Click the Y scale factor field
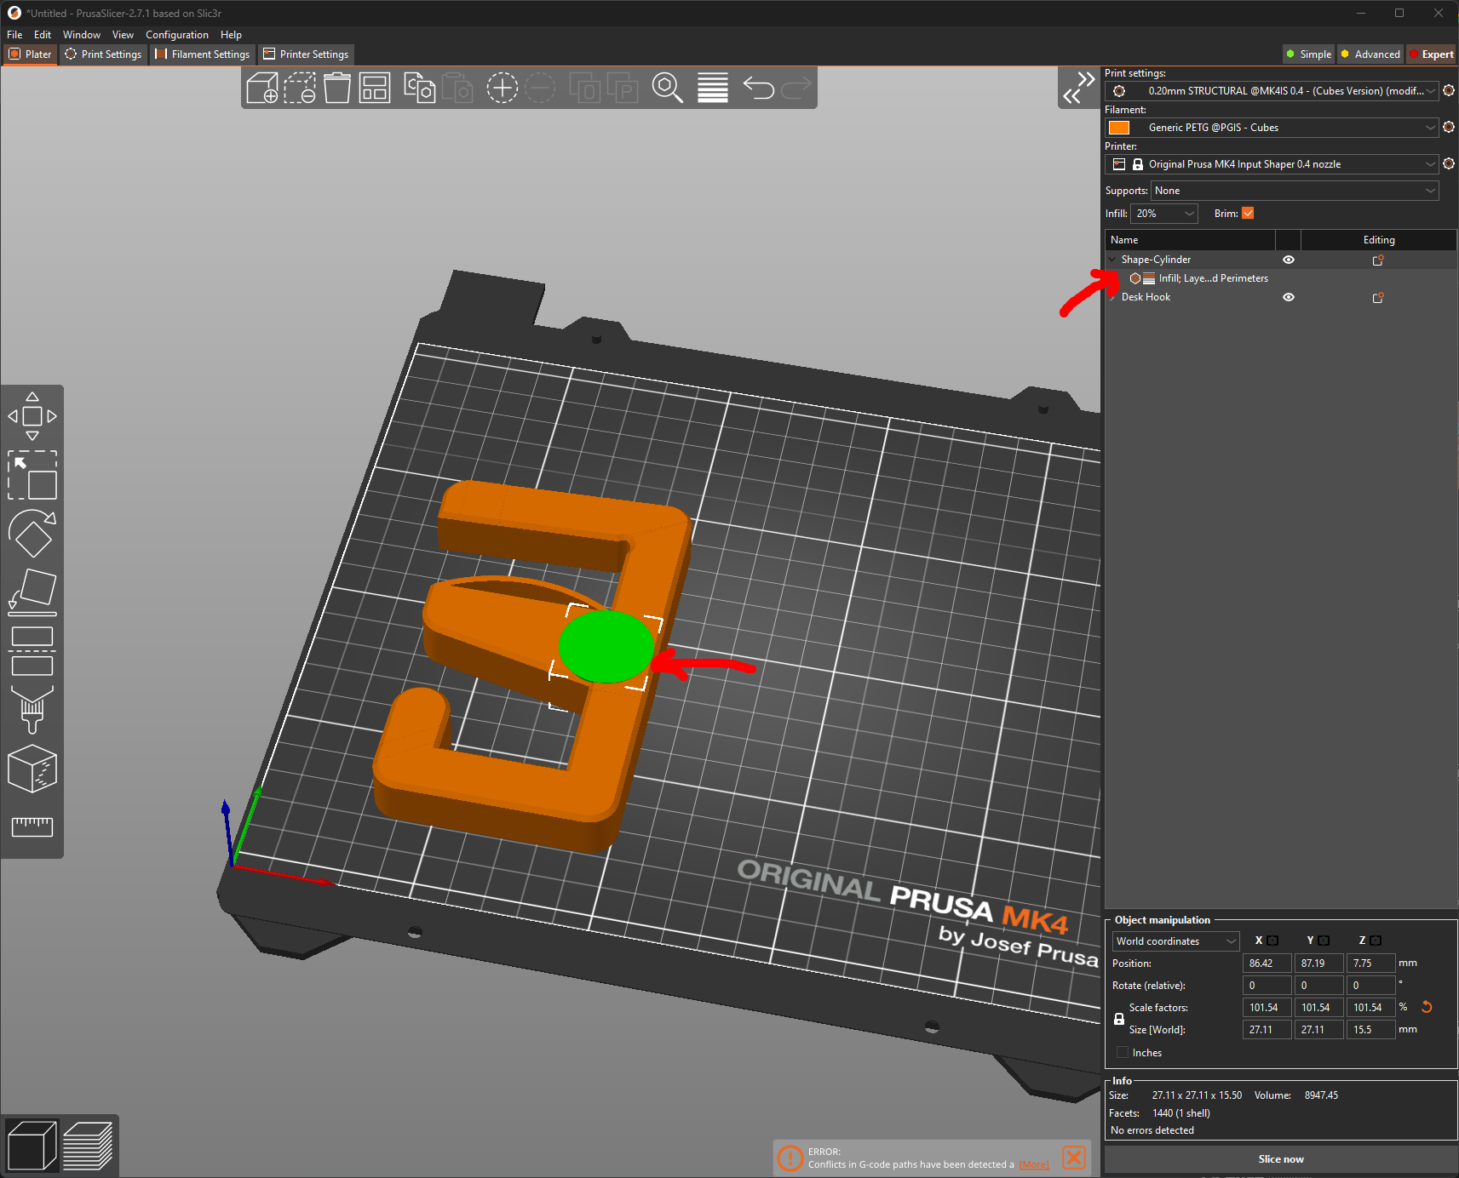This screenshot has width=1459, height=1178. pos(1319,1007)
